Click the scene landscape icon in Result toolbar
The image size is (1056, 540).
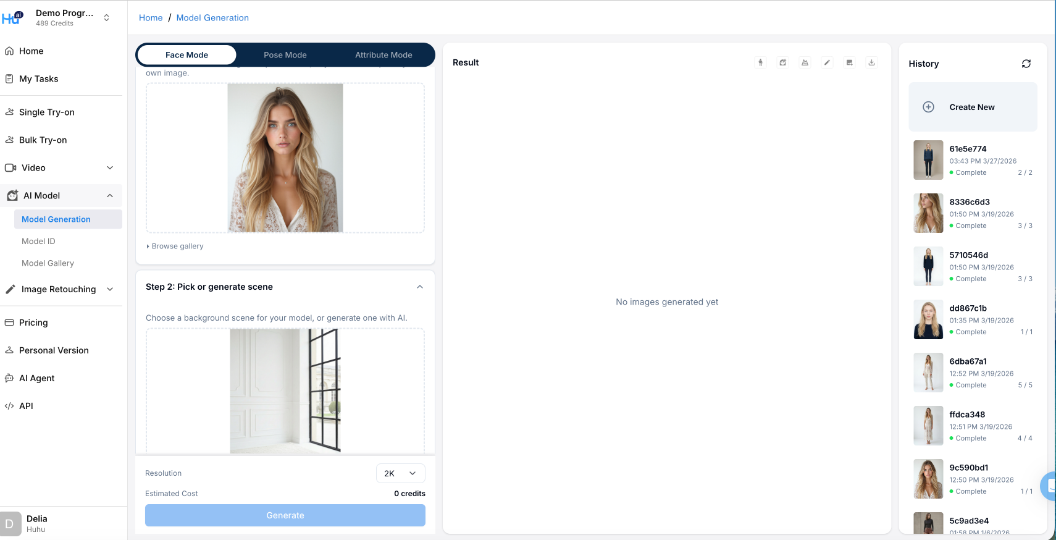point(805,62)
